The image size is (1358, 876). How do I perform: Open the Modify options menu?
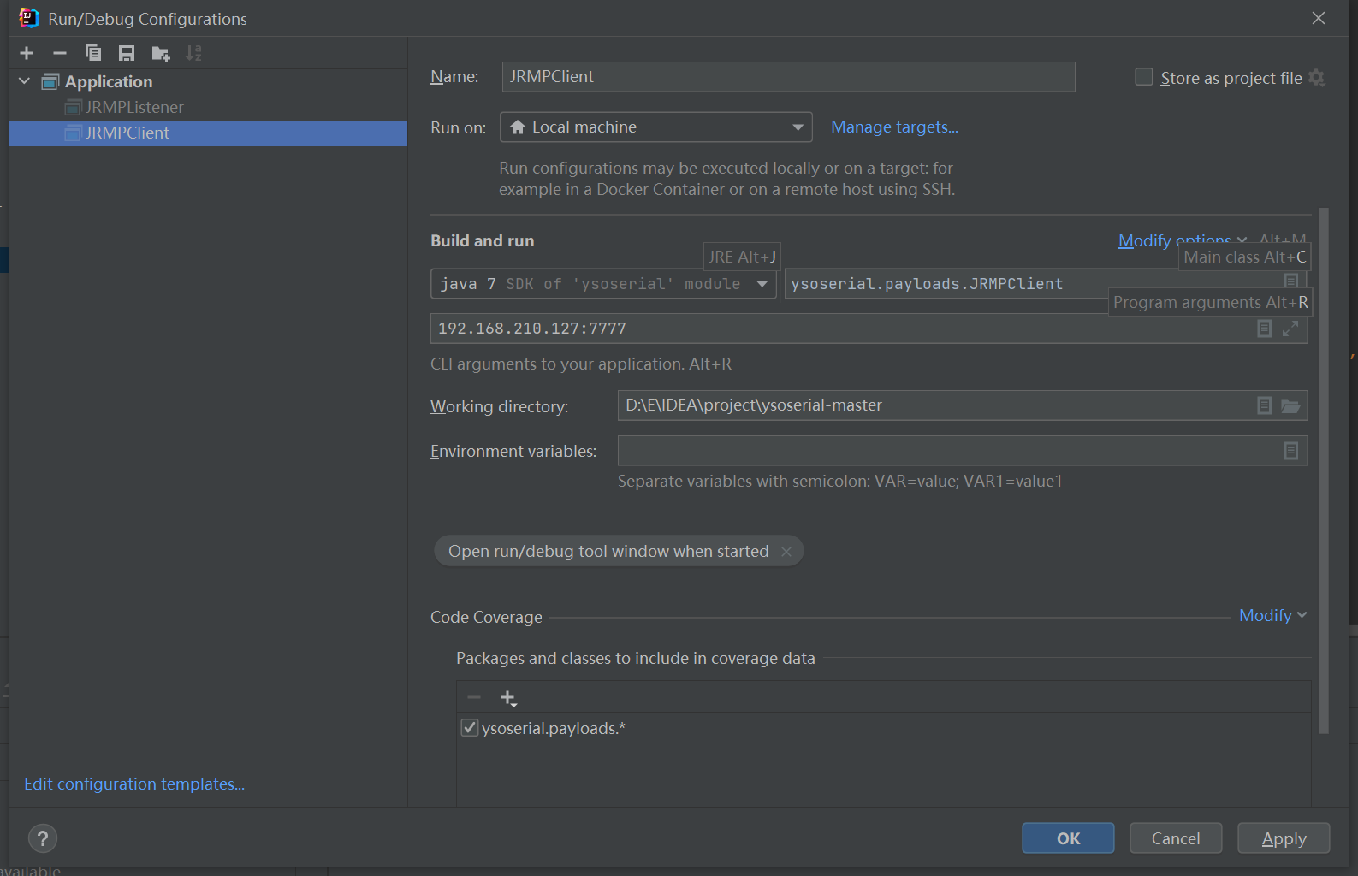click(1182, 240)
